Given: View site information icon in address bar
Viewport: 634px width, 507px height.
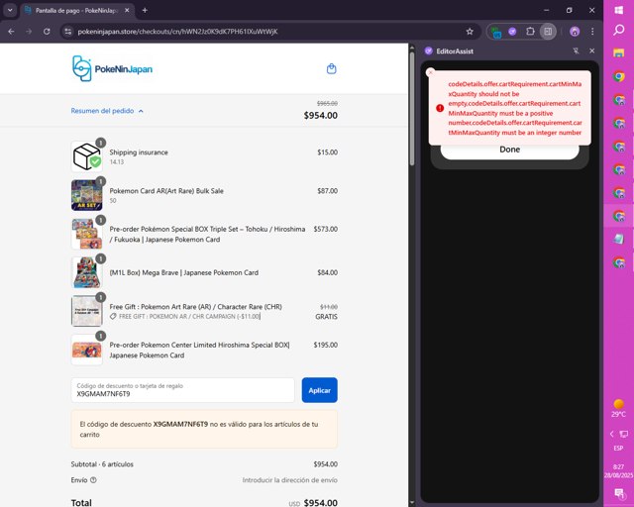Looking at the screenshot, I should tap(68, 32).
